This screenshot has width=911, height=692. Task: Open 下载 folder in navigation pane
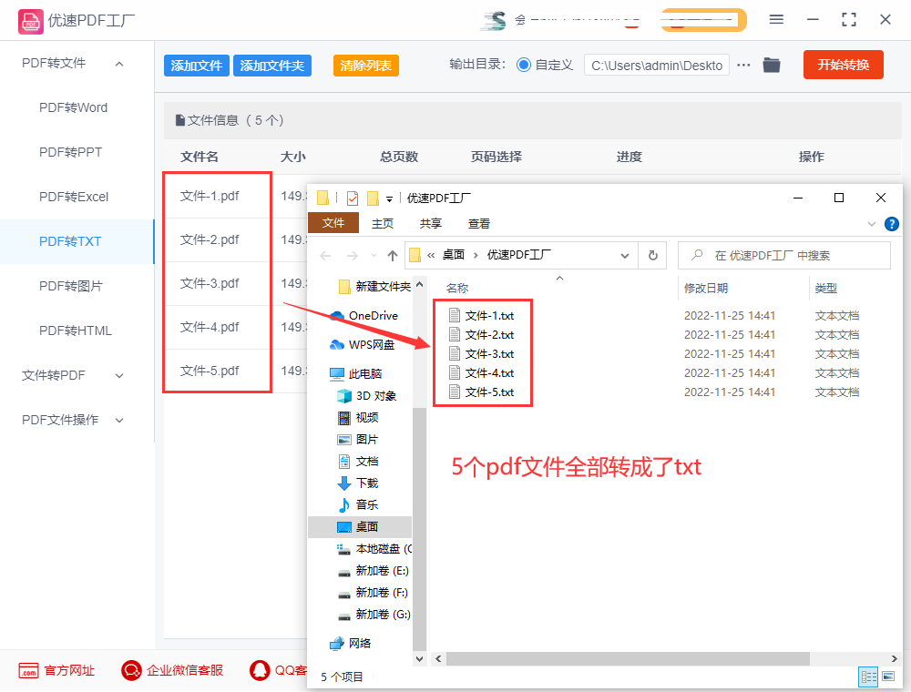358,483
